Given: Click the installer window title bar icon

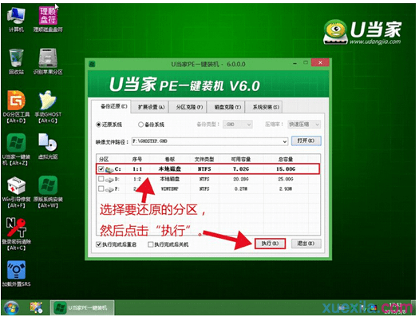Looking at the screenshot, I should [x=93, y=64].
